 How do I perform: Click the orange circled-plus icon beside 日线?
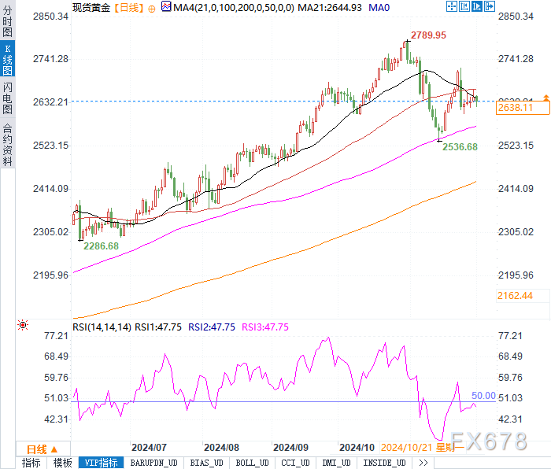point(152,9)
